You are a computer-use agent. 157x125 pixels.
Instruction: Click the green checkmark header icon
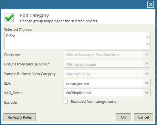click(9, 18)
